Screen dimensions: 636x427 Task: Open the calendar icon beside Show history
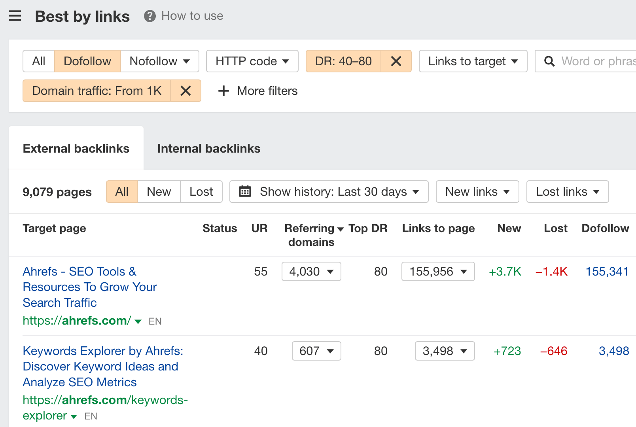click(245, 191)
